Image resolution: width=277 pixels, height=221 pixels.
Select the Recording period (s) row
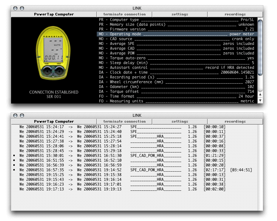click(177, 77)
